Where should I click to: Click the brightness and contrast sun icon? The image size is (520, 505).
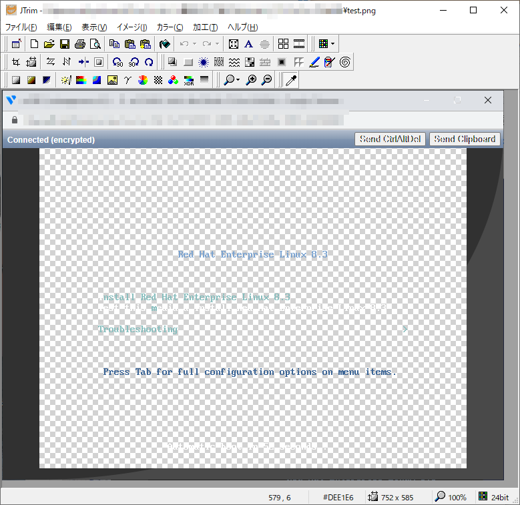66,80
